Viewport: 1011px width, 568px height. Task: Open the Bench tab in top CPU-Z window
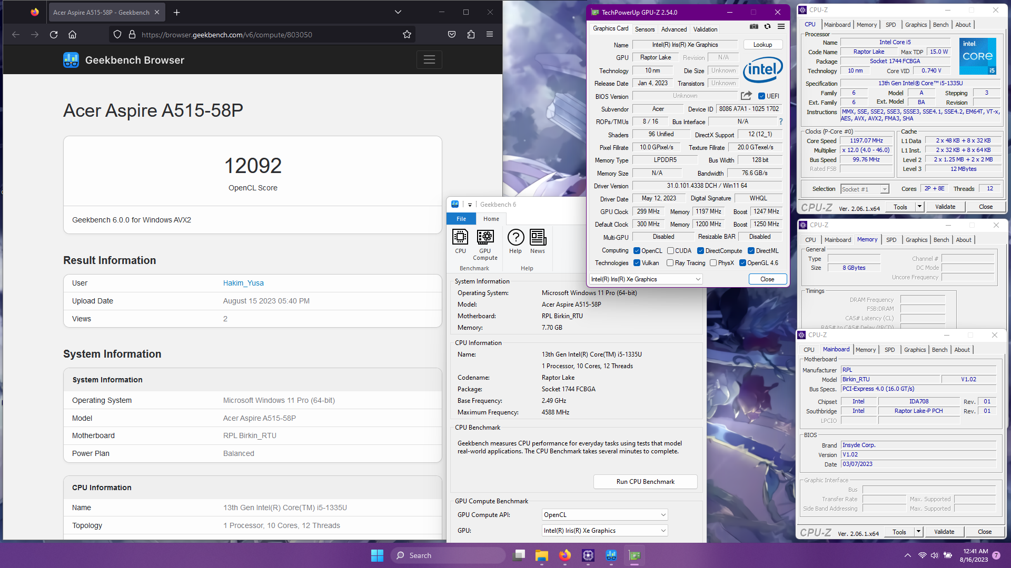click(940, 25)
